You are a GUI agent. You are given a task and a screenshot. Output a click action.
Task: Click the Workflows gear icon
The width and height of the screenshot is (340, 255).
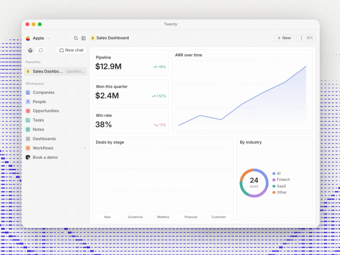tap(28, 148)
